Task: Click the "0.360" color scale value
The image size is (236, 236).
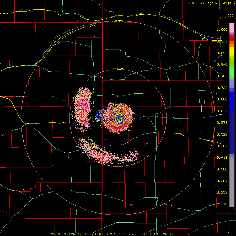Action: (x=222, y=169)
